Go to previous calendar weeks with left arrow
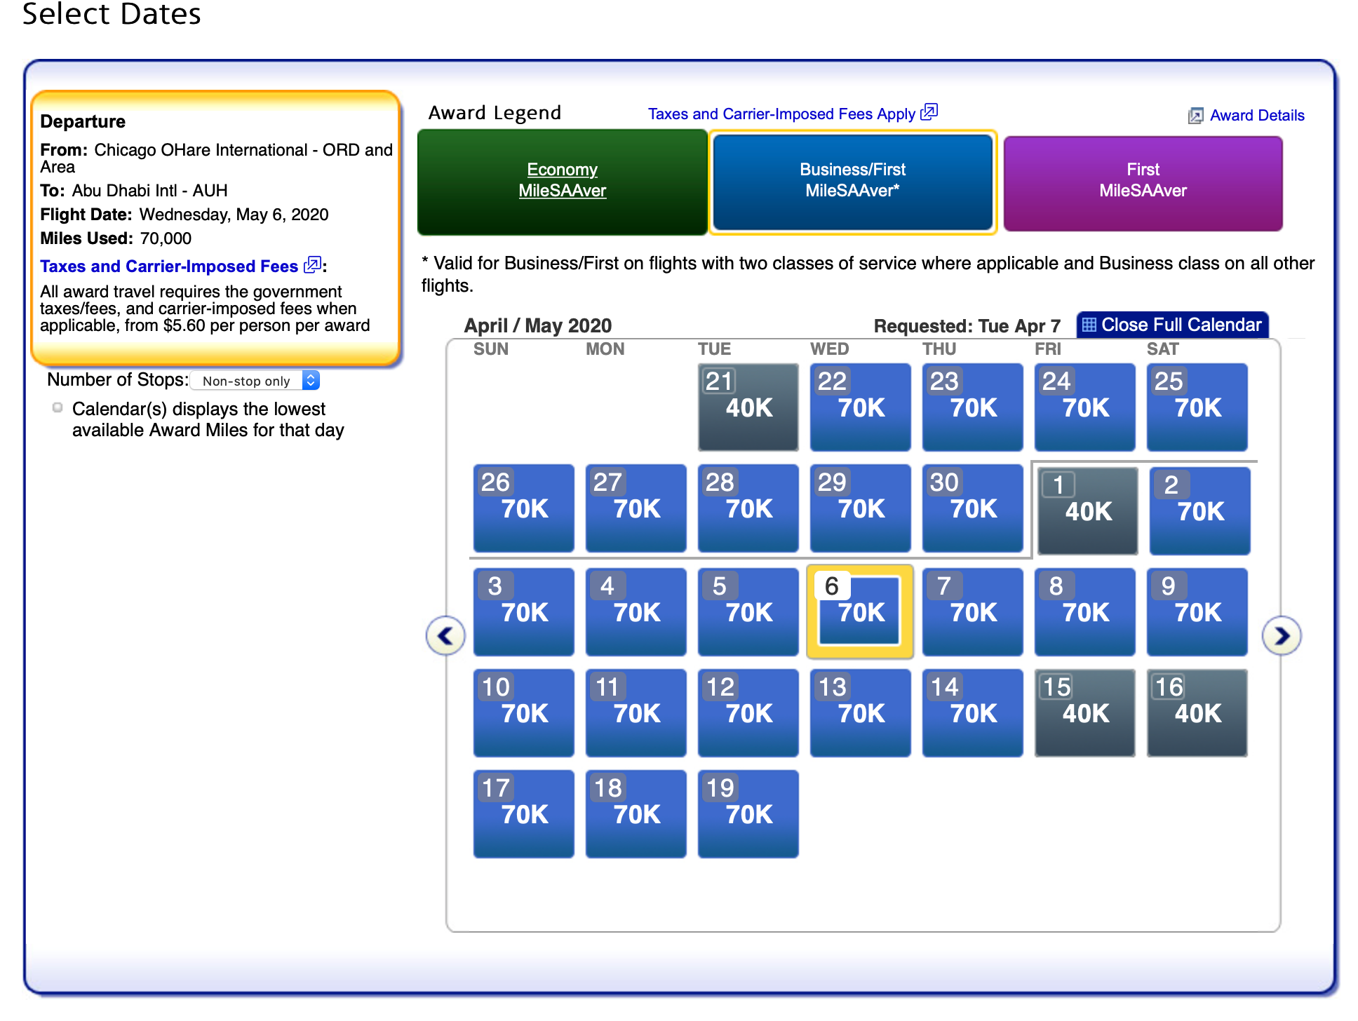 [445, 636]
